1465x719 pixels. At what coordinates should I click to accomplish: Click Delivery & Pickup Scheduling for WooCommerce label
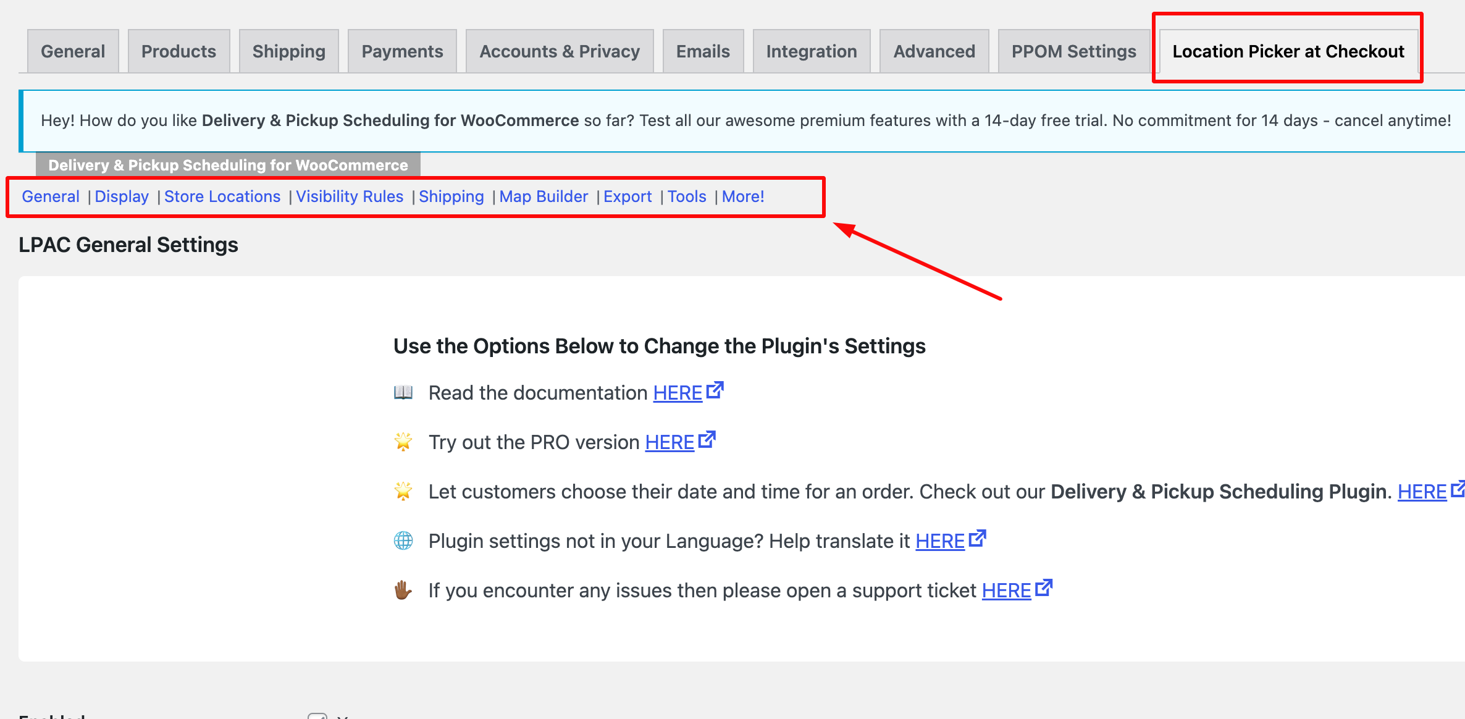[x=228, y=165]
